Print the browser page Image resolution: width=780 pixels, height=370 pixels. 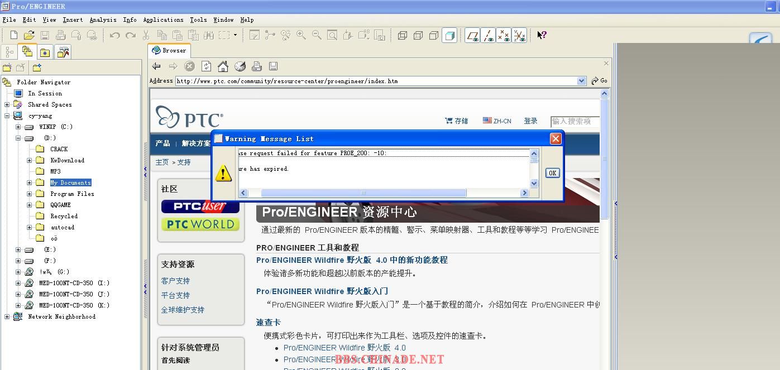pos(257,66)
